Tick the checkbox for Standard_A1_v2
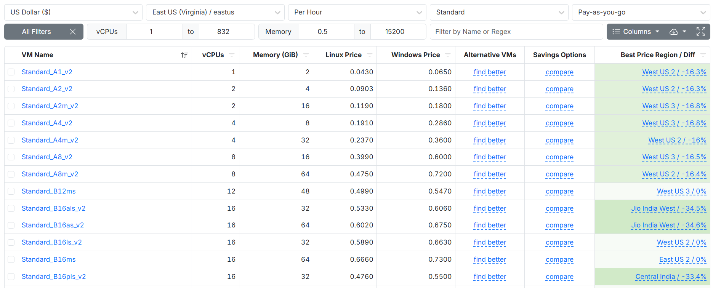 coord(11,72)
